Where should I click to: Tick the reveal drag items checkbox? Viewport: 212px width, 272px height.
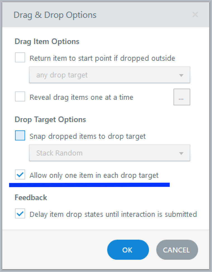tap(20, 97)
